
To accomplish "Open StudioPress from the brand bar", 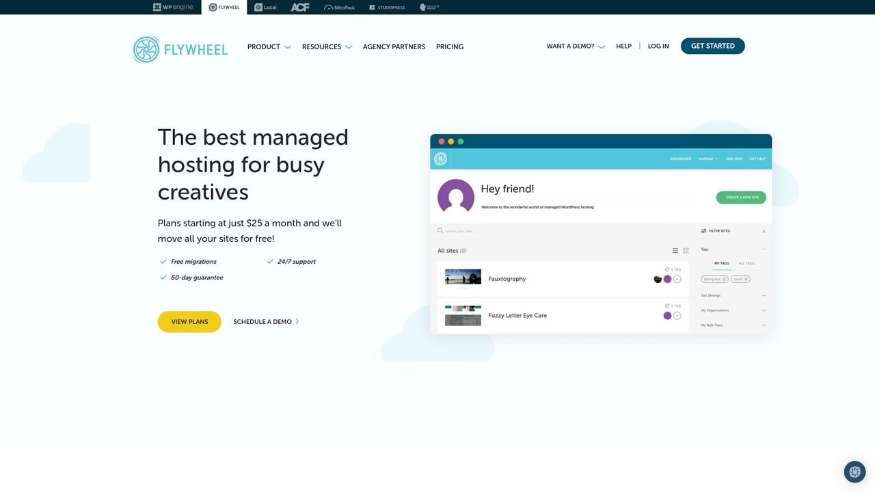I will 387,7.
